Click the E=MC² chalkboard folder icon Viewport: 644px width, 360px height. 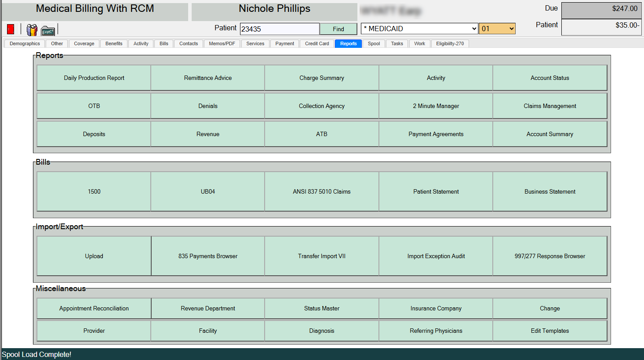click(47, 30)
